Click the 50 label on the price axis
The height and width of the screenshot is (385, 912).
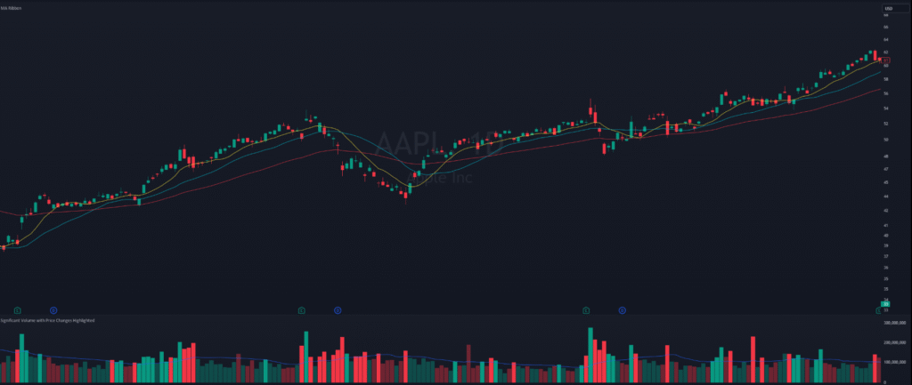click(885, 140)
